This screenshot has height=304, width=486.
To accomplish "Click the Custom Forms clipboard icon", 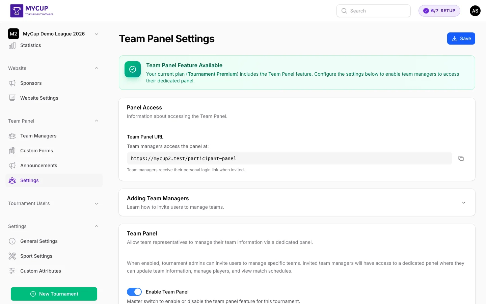I will 12,151.
